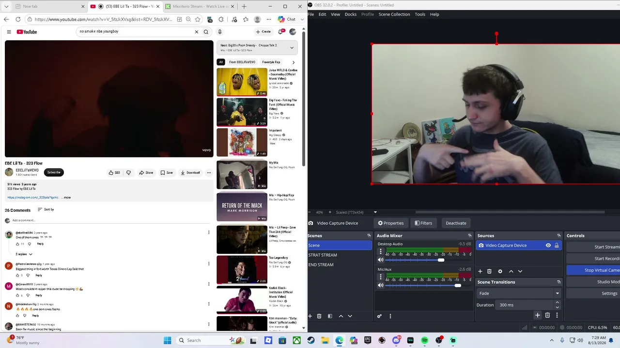Open the OBS Tools menu
This screenshot has height=348, width=620.
[420, 14]
